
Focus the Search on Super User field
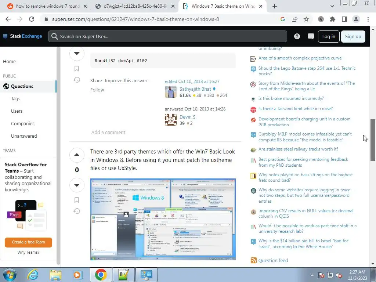point(167,36)
